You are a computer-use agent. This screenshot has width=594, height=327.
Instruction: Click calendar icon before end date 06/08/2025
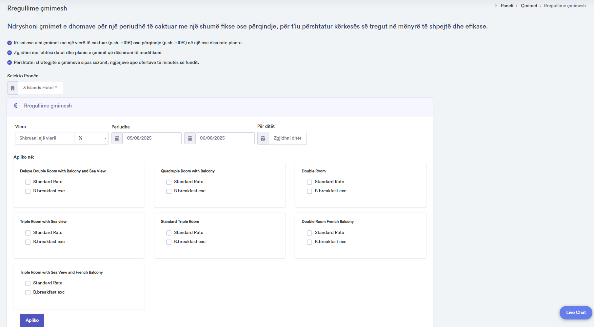coord(190,138)
